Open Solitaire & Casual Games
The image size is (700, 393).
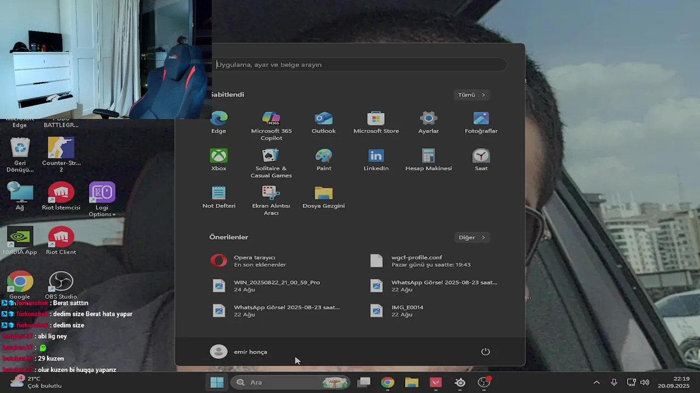[271, 163]
